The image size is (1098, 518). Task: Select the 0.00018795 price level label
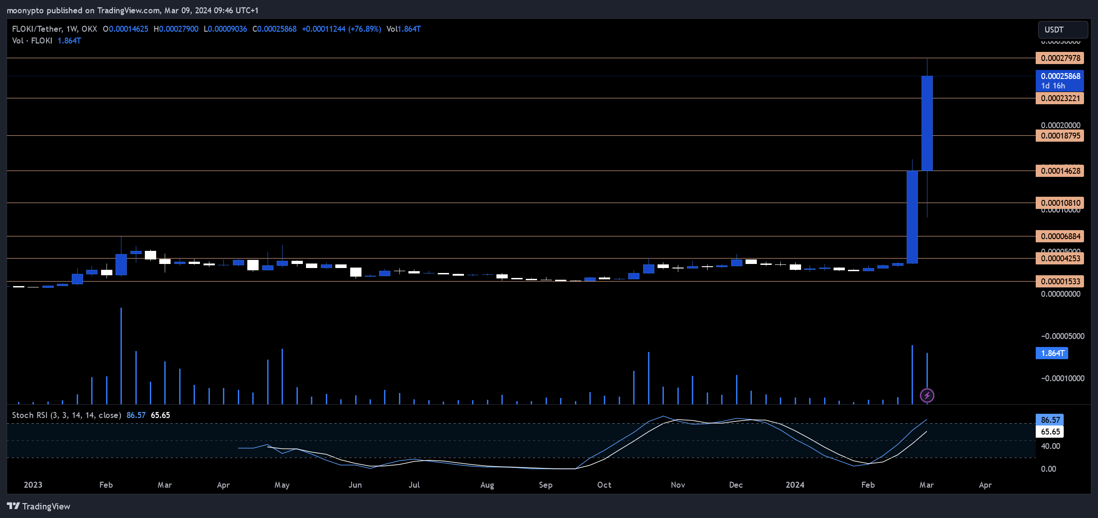1060,136
